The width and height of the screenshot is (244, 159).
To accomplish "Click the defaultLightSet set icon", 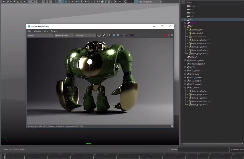I will coord(188,60).
